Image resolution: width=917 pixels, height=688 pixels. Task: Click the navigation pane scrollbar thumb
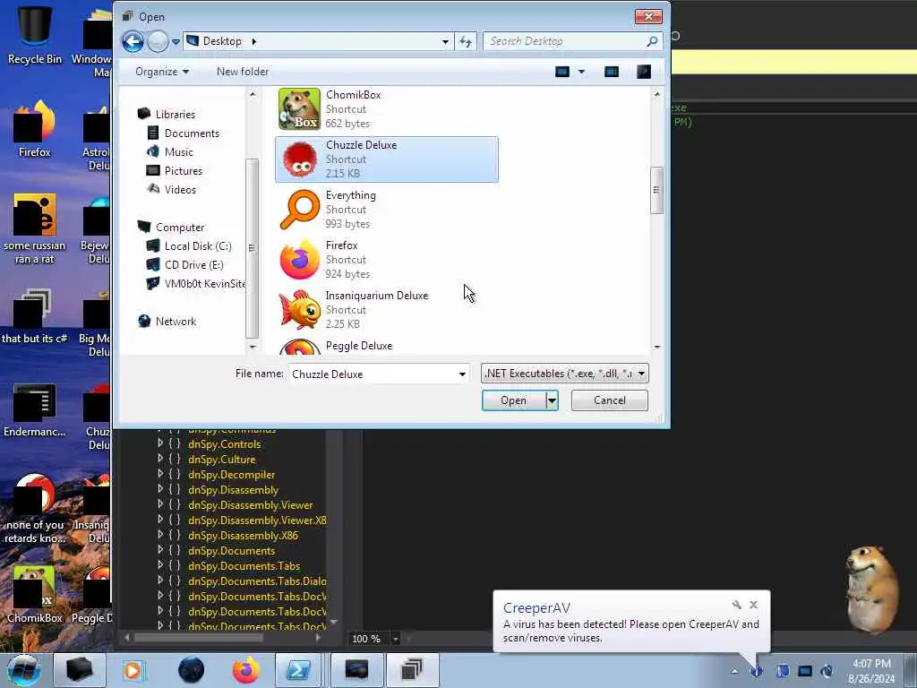point(252,248)
